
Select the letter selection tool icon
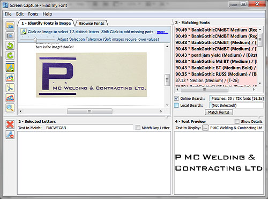[x=10, y=68]
